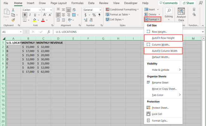The width and height of the screenshot is (206, 126).
Task: Toggle Align Left
Action: (x=58, y=15)
